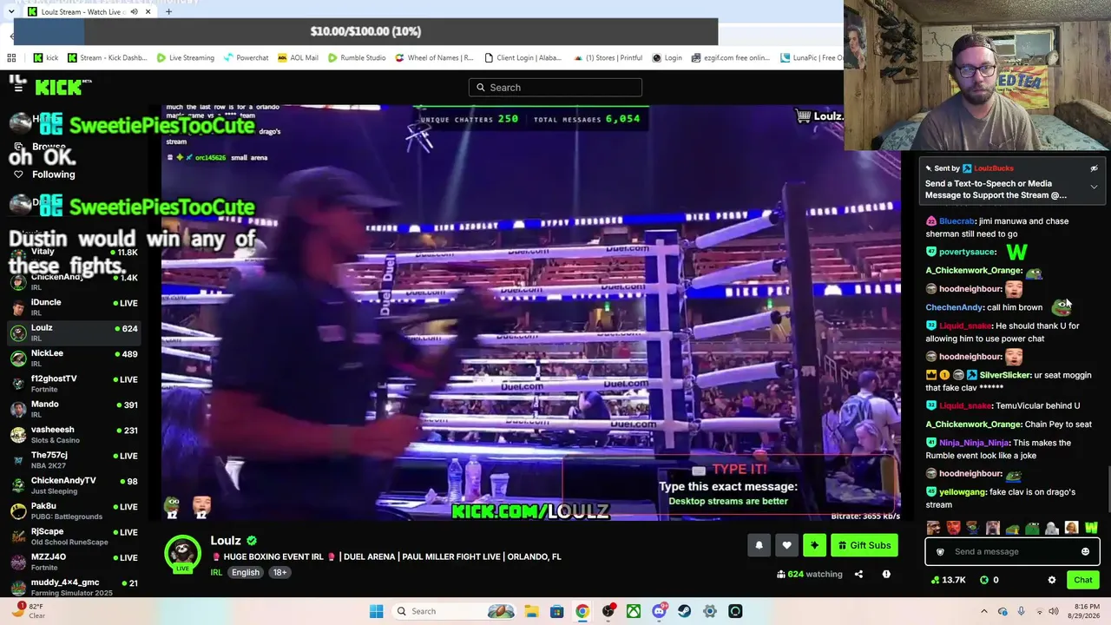Image resolution: width=1111 pixels, height=625 pixels.
Task: Open ChickenAndyTV channel in sidebar
Action: (74, 484)
